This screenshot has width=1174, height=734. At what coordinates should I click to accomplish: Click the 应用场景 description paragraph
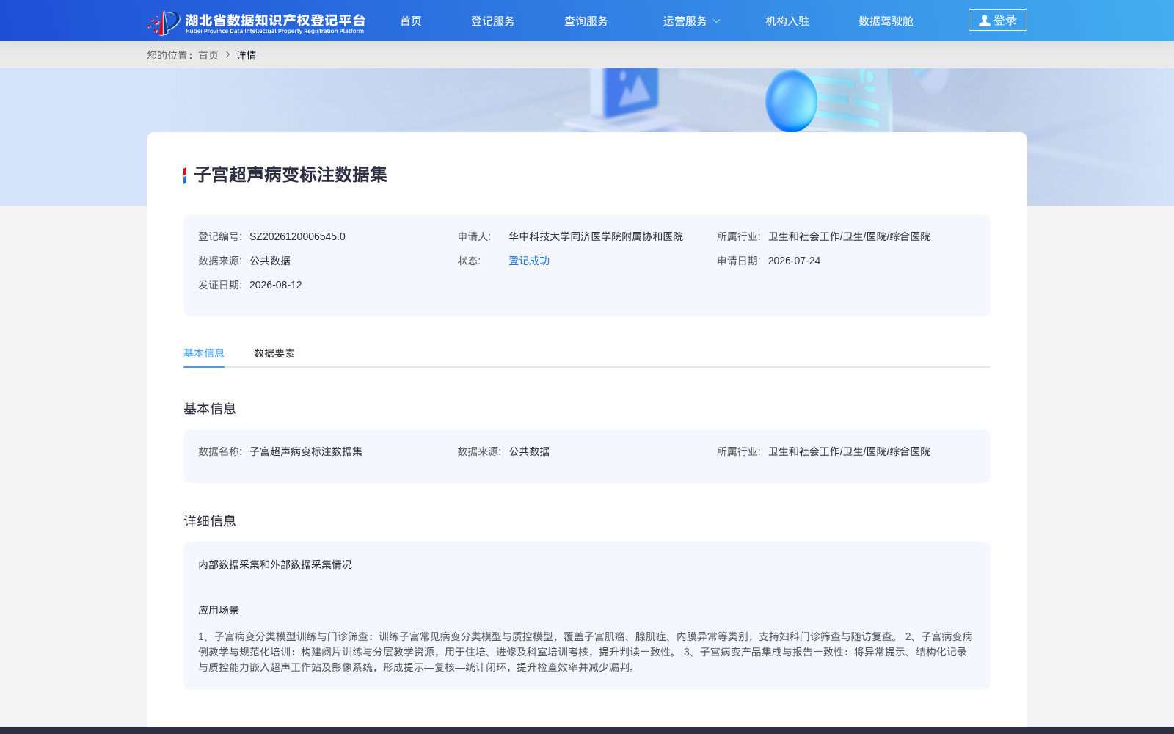pos(586,652)
